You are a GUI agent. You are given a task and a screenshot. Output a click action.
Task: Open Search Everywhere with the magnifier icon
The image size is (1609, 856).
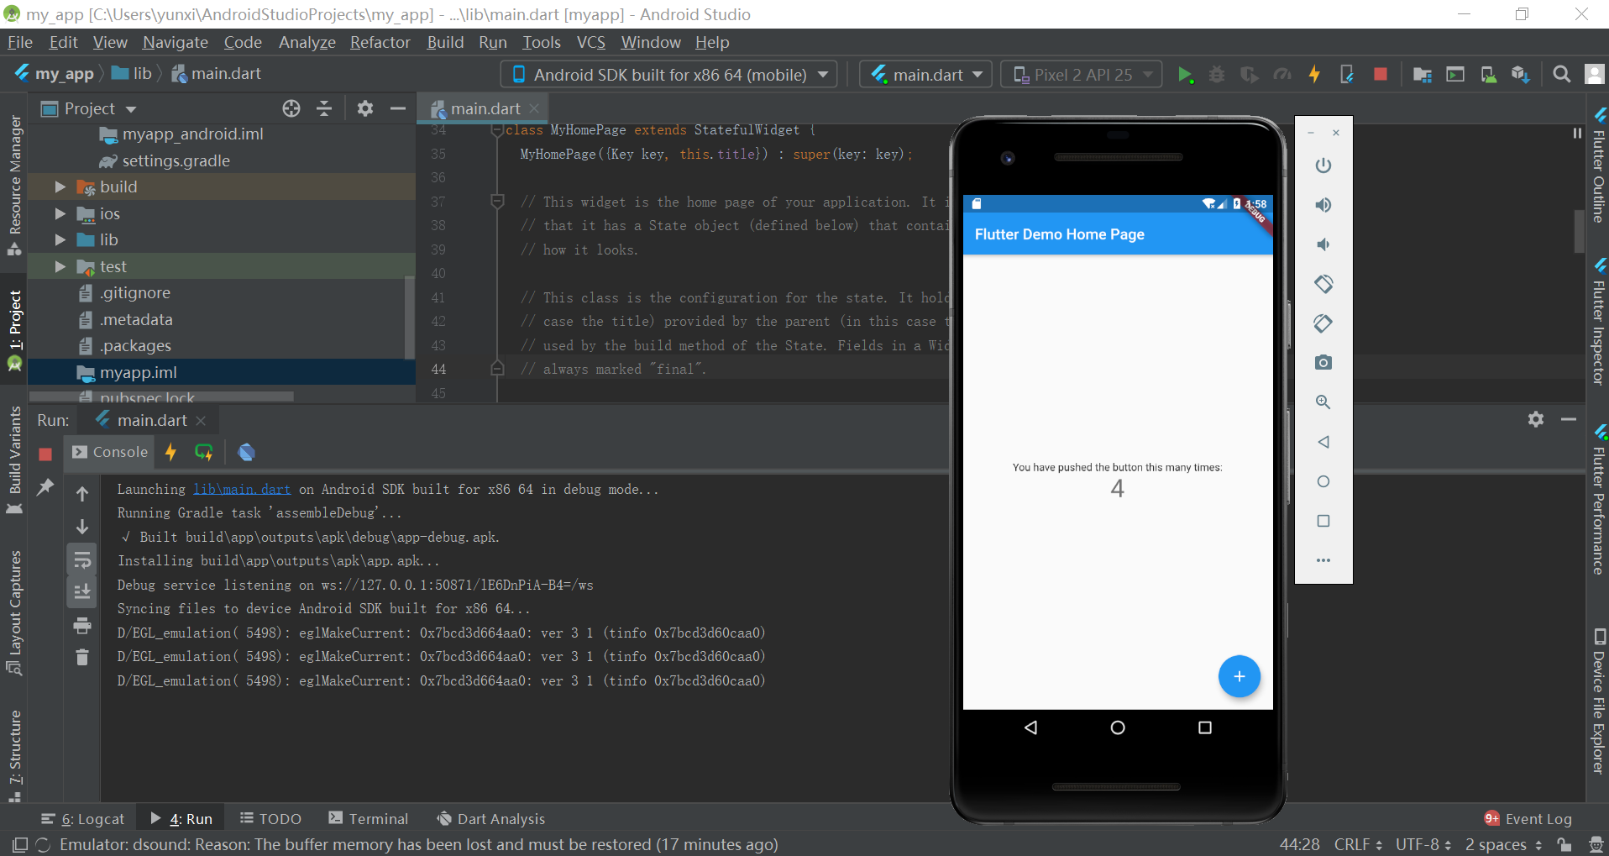(x=1562, y=74)
